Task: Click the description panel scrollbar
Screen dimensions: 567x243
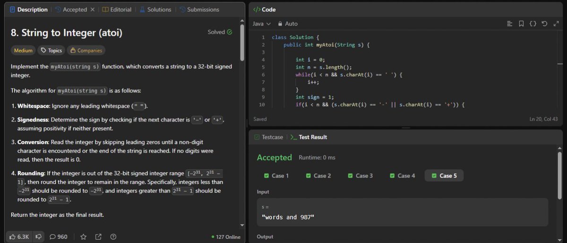Action: tap(242, 43)
